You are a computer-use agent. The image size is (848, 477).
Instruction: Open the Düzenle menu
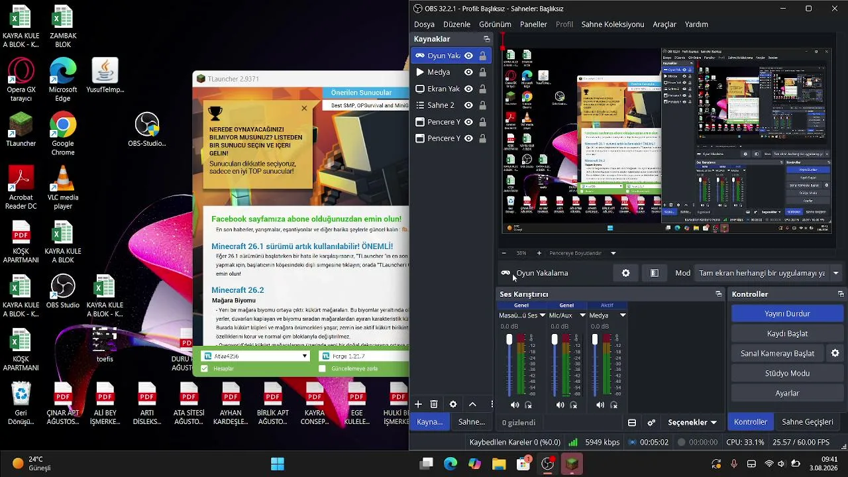pos(457,25)
